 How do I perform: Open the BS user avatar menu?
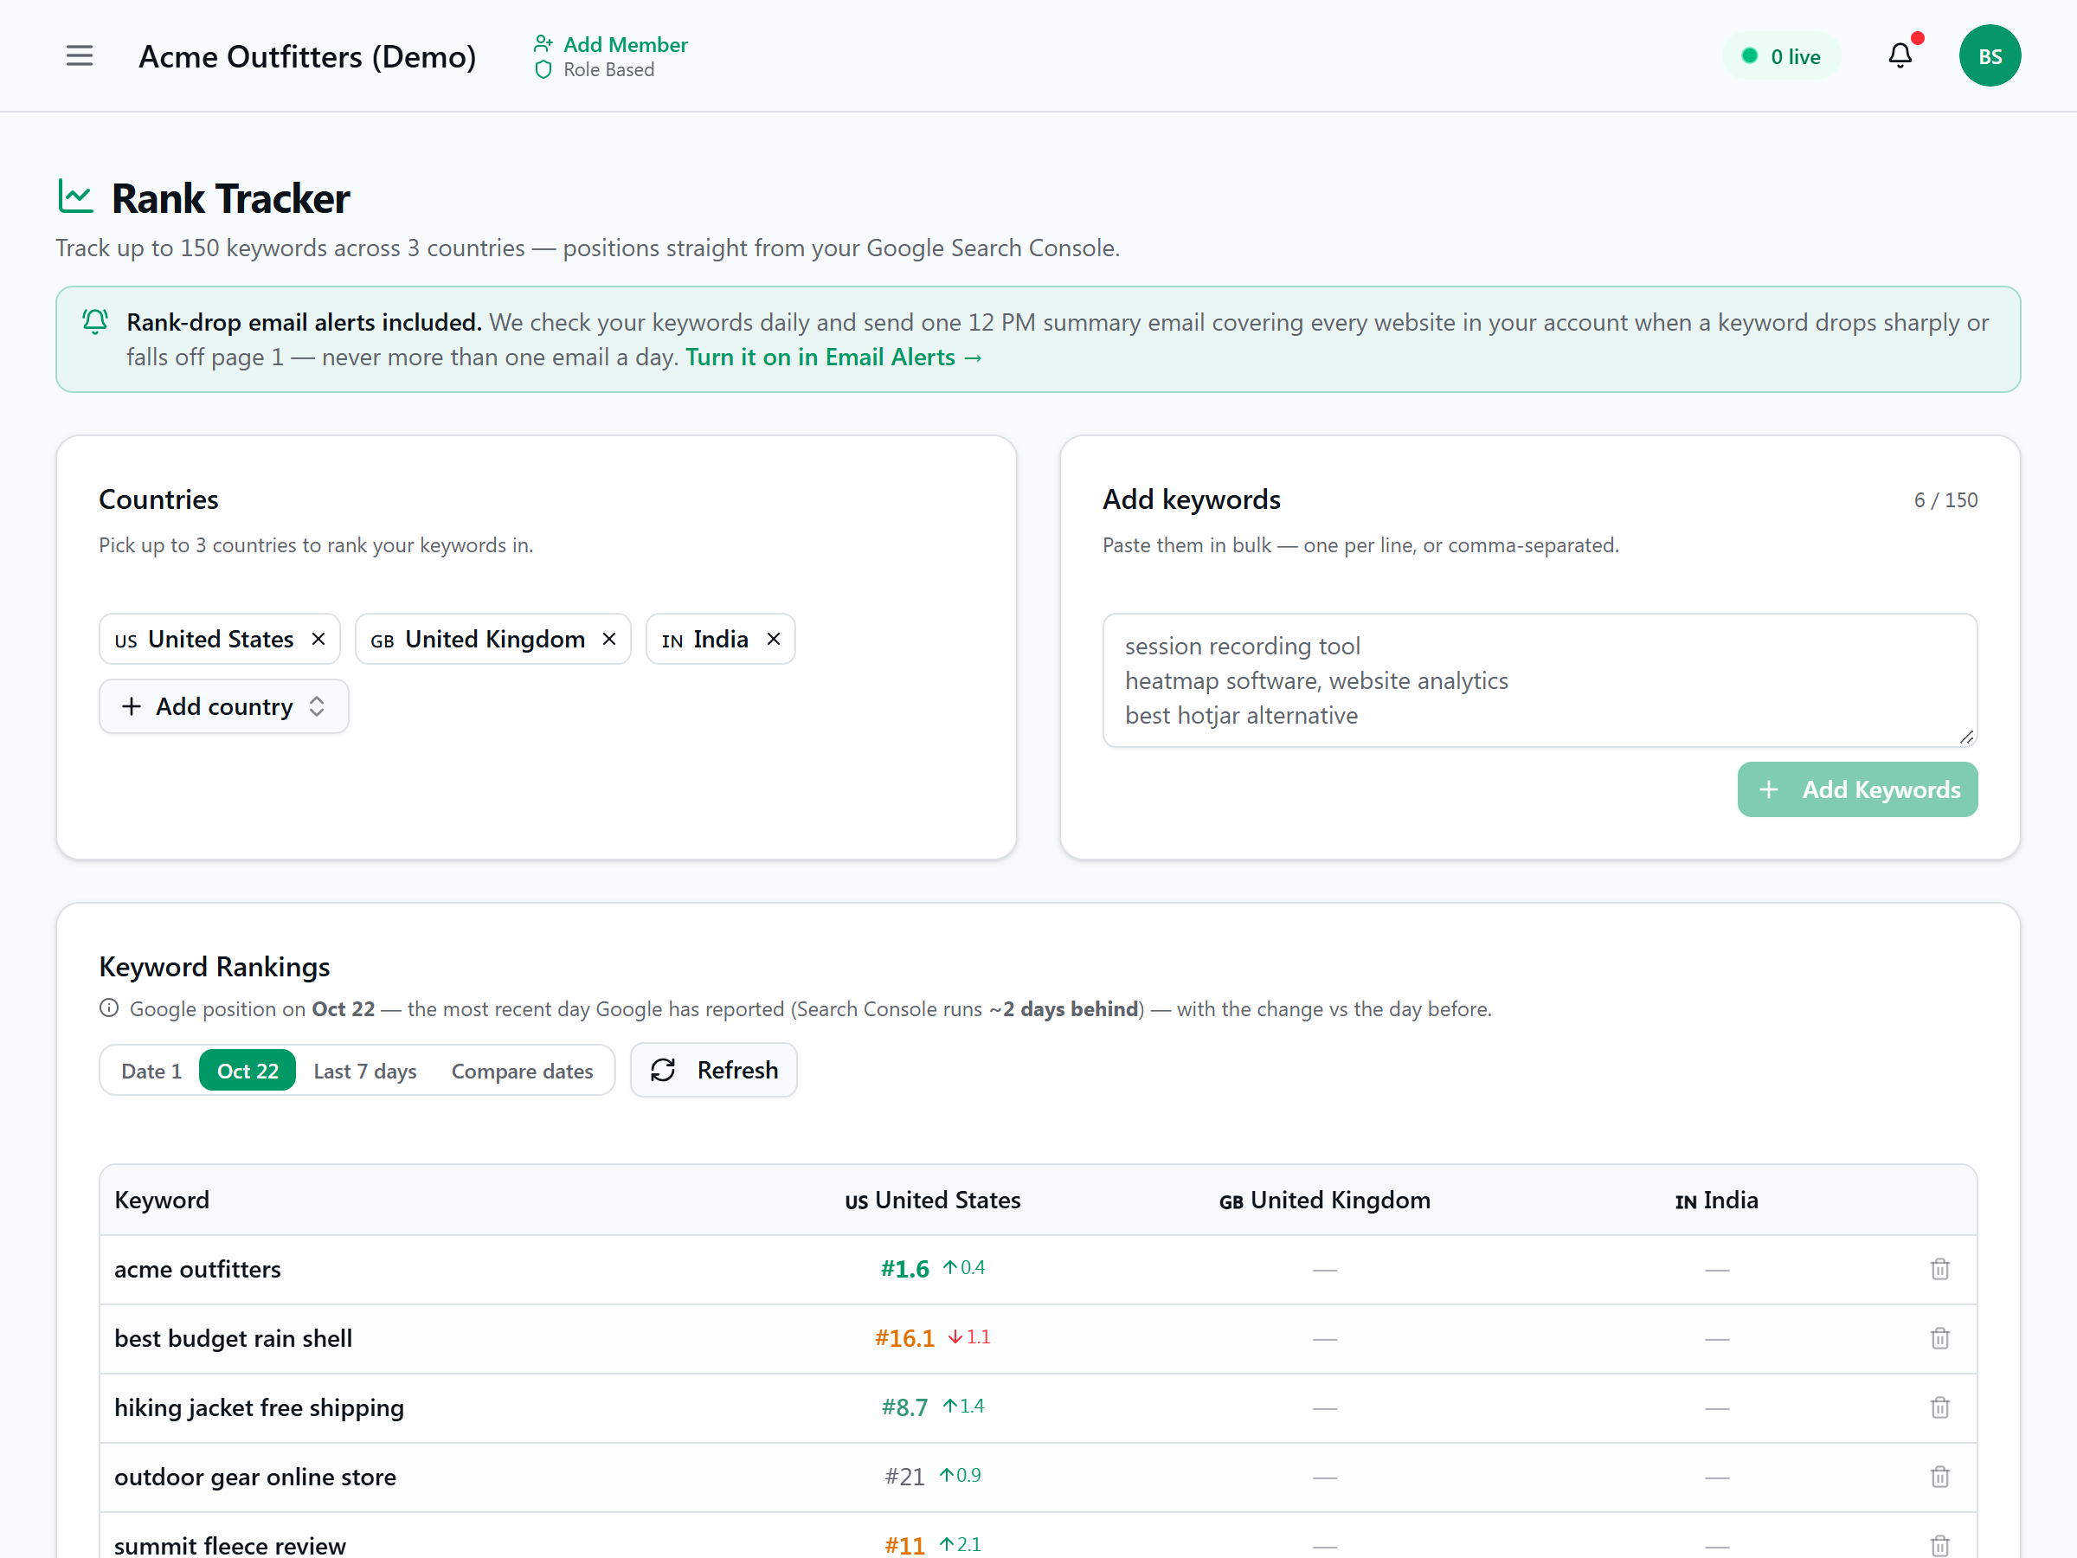click(1989, 55)
